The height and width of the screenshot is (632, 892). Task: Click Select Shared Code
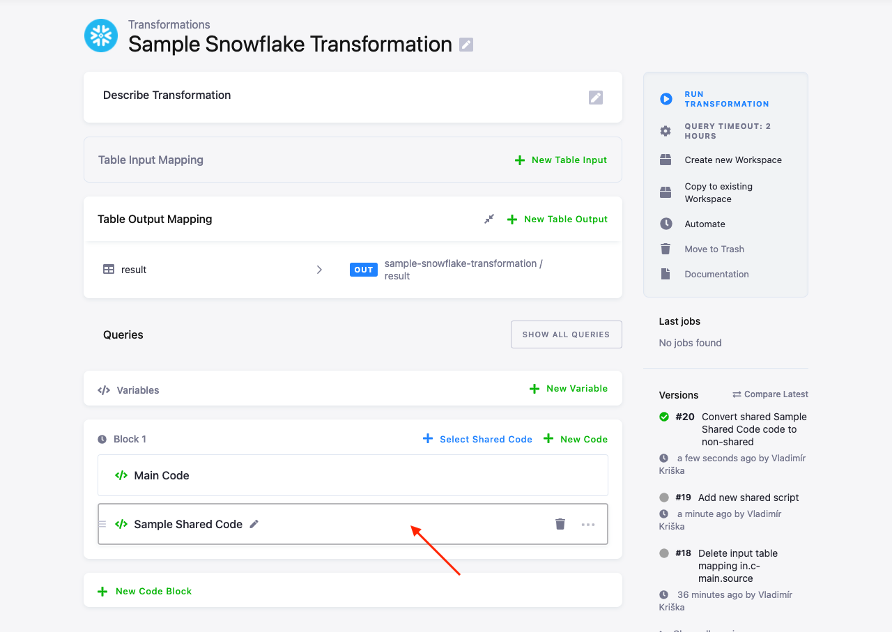point(477,439)
